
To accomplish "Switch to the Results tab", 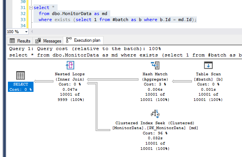I will point(20,41).
